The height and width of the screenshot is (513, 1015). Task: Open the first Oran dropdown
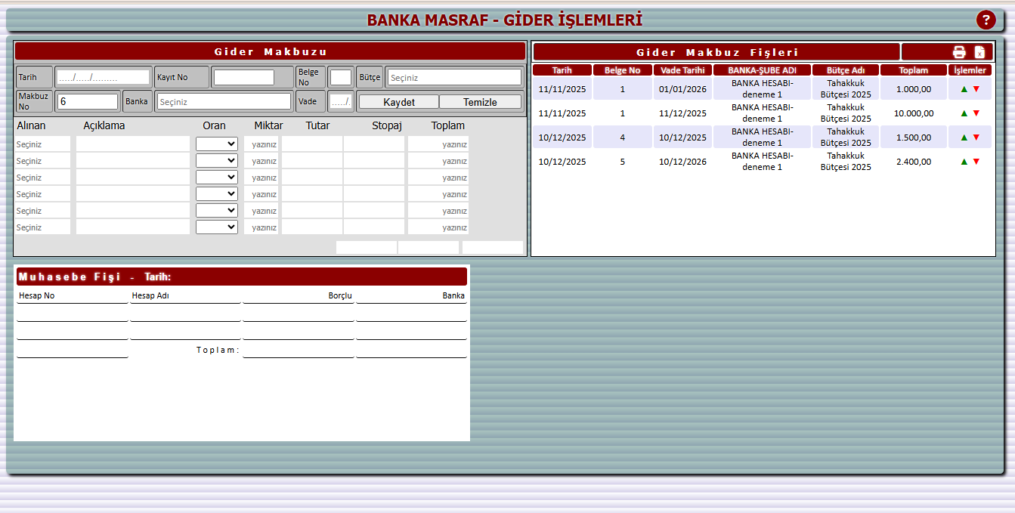click(x=217, y=143)
